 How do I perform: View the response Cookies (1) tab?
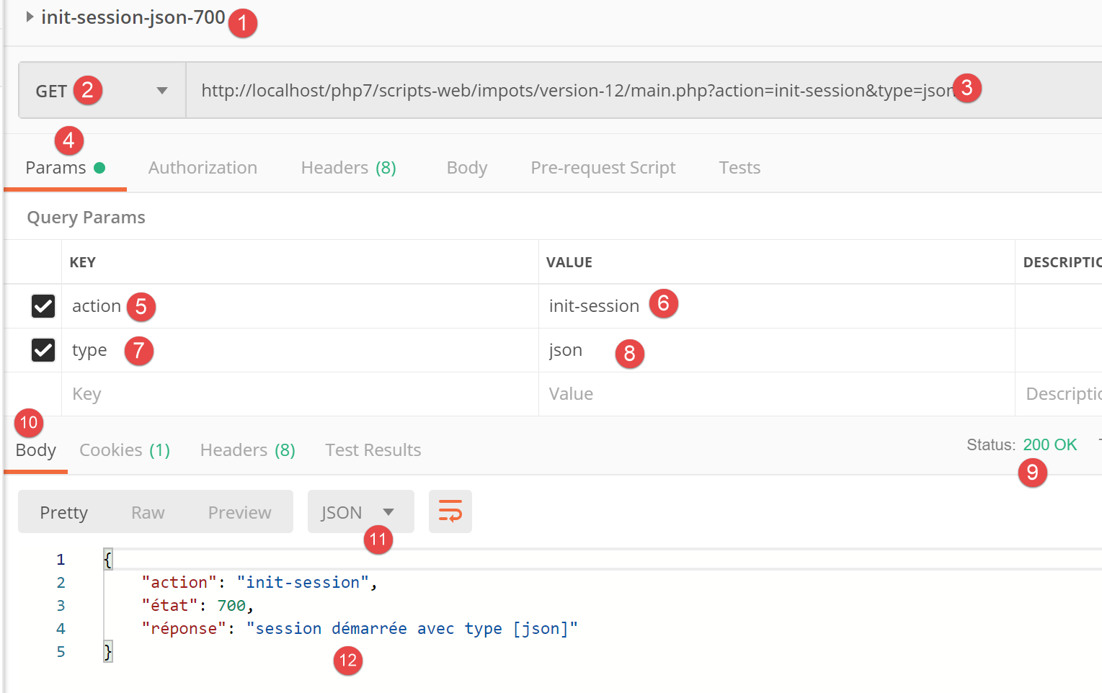[x=125, y=450]
